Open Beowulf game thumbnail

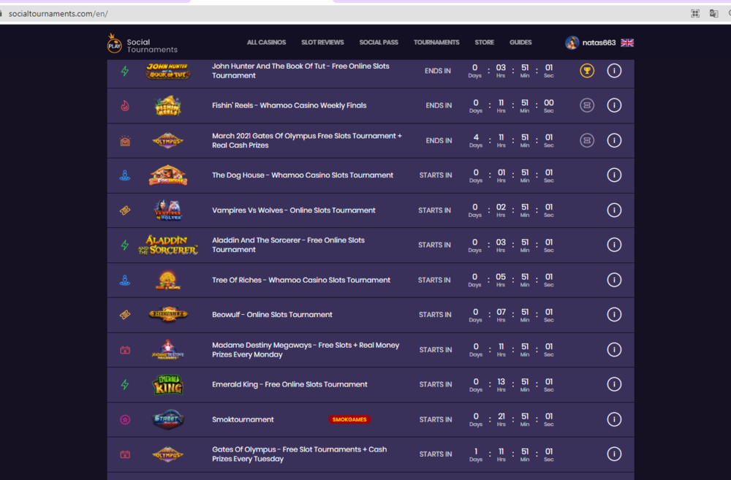[x=168, y=315]
